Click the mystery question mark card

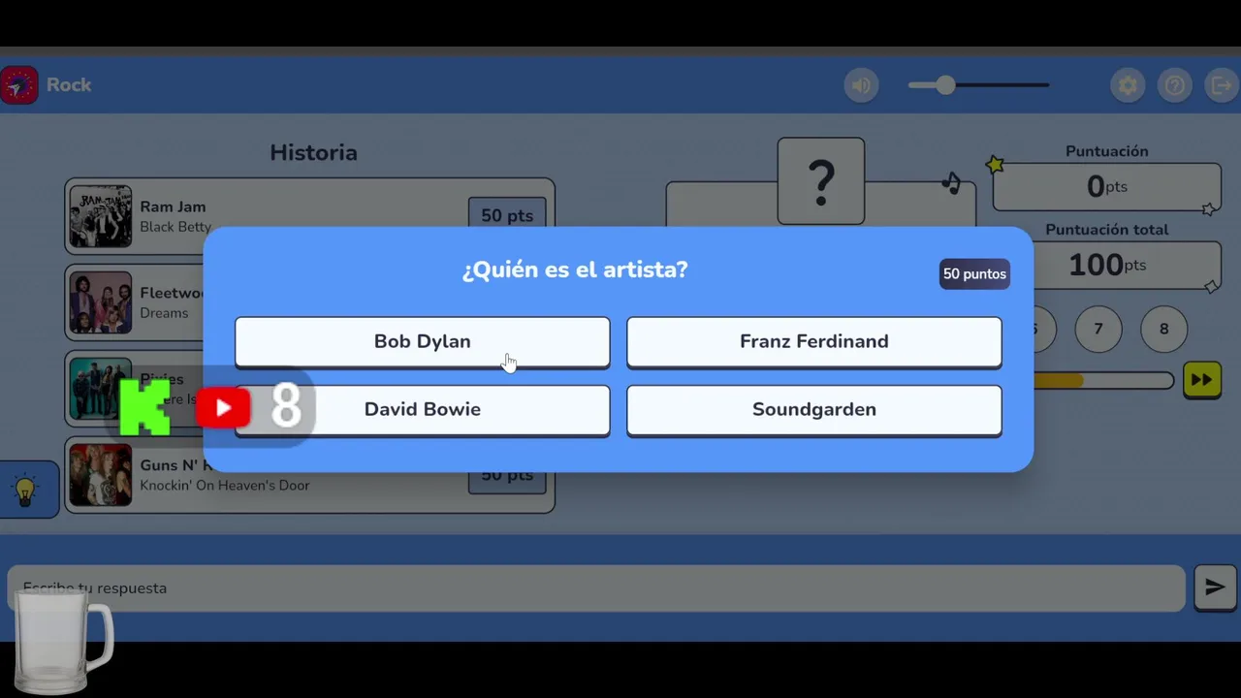tap(821, 181)
